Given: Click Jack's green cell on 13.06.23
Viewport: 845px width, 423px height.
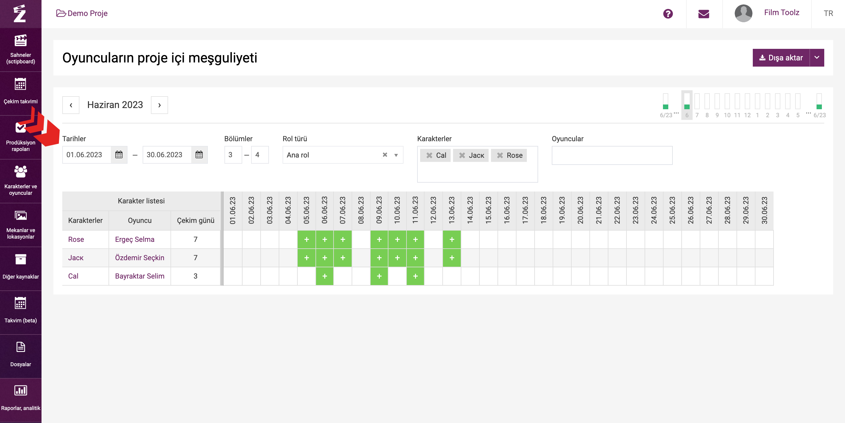Looking at the screenshot, I should tap(452, 258).
